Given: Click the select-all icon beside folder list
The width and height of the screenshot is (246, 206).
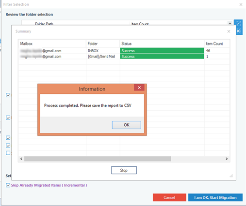Looking at the screenshot, I should (x=238, y=24).
